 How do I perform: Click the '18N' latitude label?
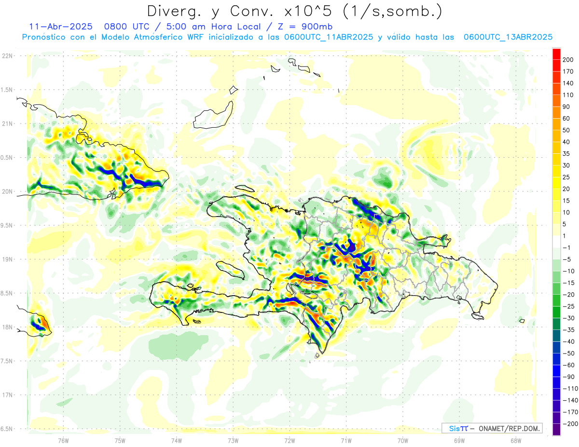(x=7, y=327)
